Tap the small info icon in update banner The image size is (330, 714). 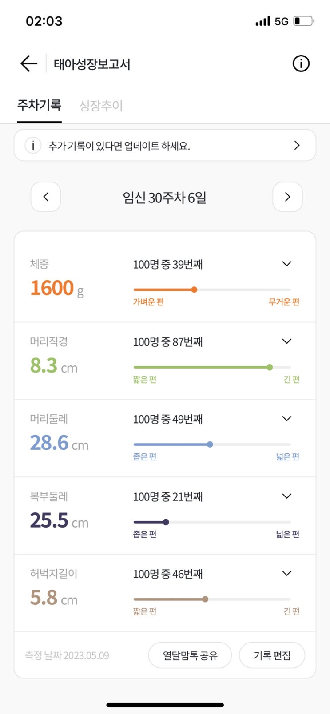(x=33, y=145)
